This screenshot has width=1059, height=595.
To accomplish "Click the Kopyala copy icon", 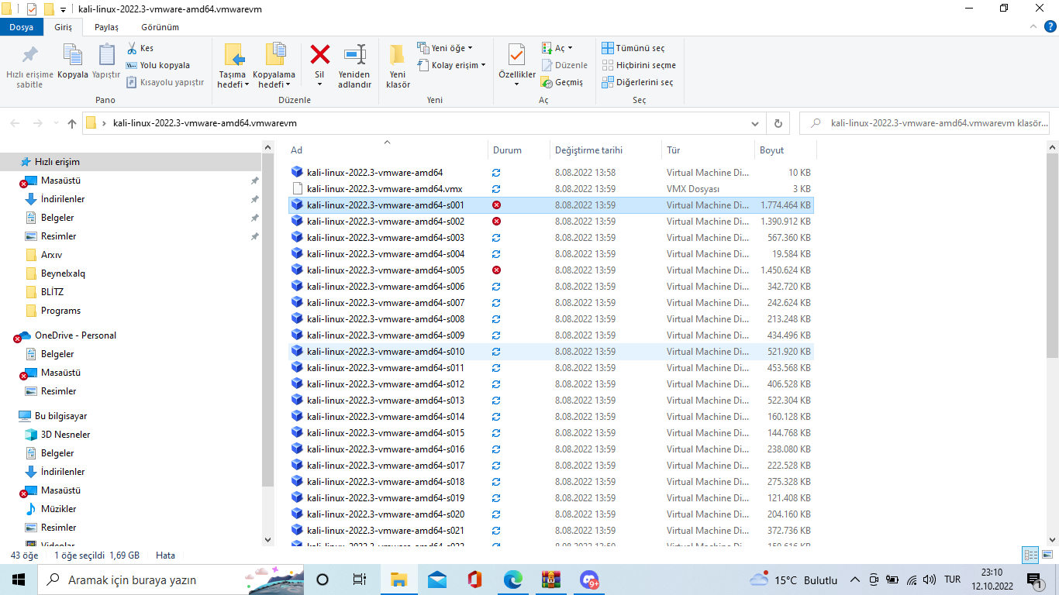I will [73, 62].
